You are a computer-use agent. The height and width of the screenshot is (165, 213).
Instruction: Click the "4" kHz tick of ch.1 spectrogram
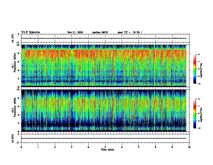coord(19,70)
